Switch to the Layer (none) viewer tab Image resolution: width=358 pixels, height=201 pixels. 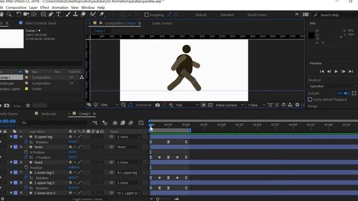point(162,23)
